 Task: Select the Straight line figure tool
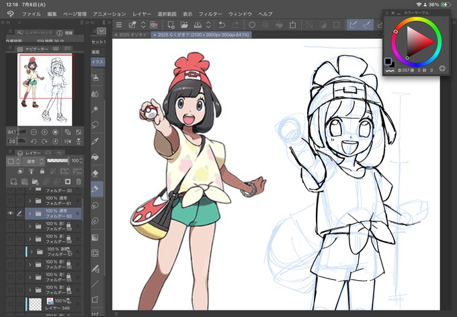click(95, 284)
